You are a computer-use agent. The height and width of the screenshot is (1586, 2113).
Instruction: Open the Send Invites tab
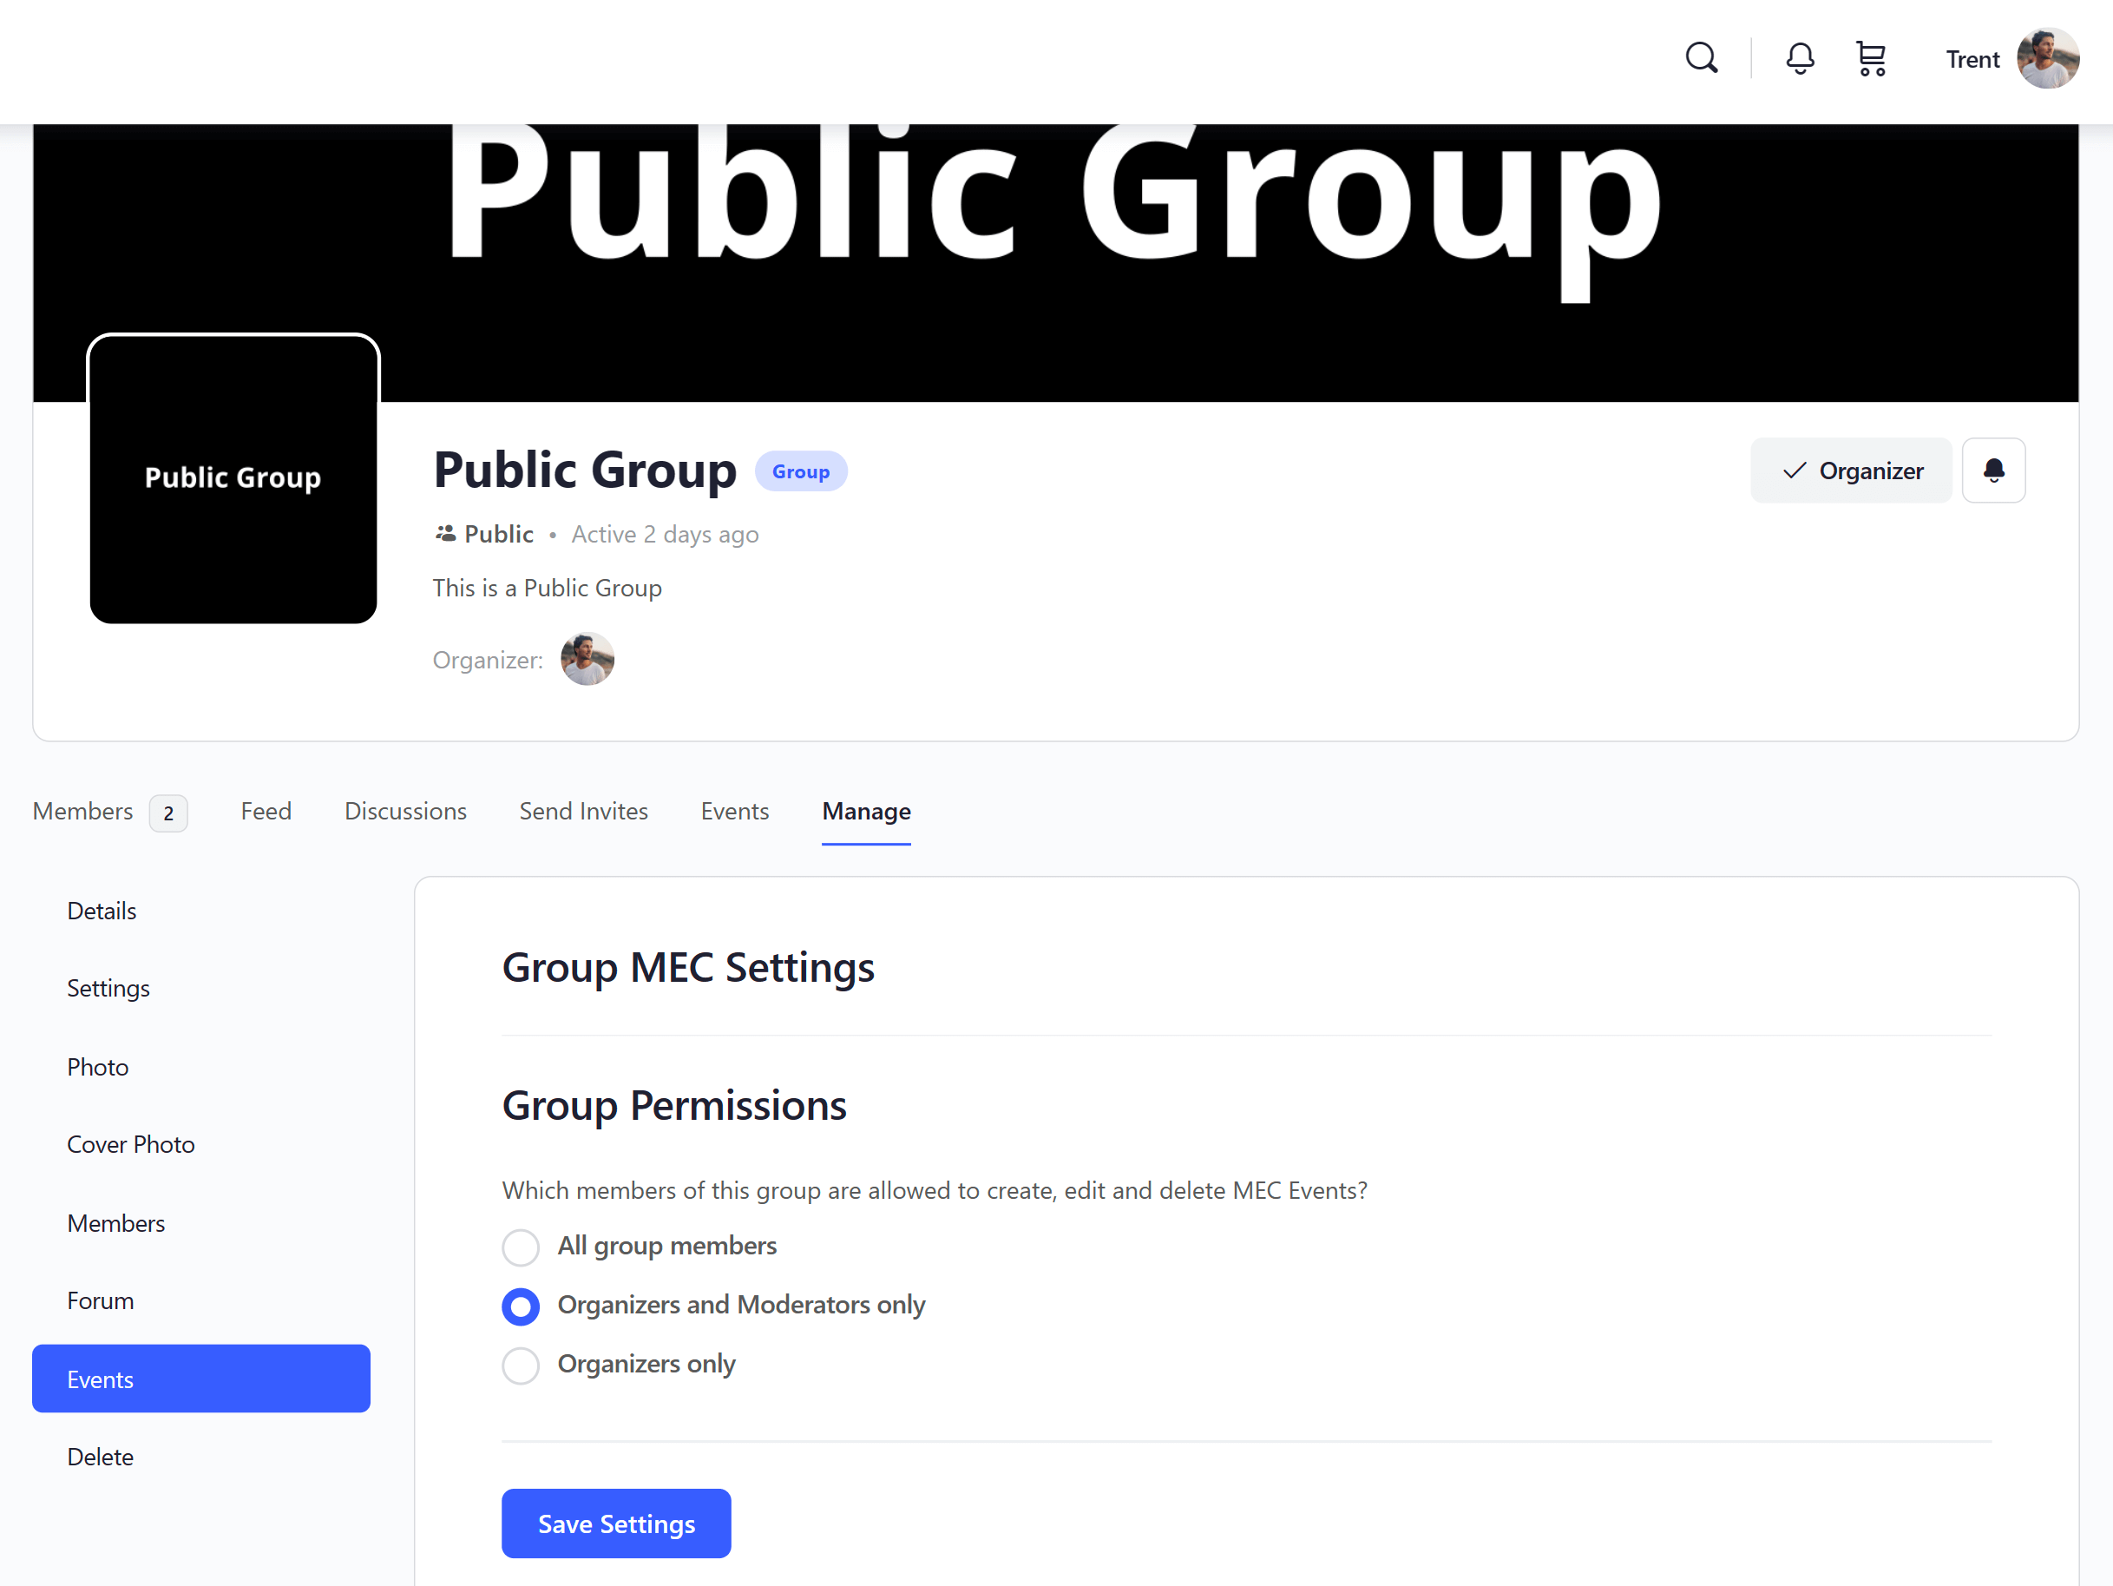(582, 811)
